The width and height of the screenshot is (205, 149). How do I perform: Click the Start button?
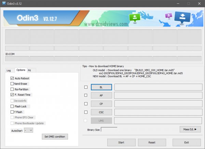coord(121,143)
